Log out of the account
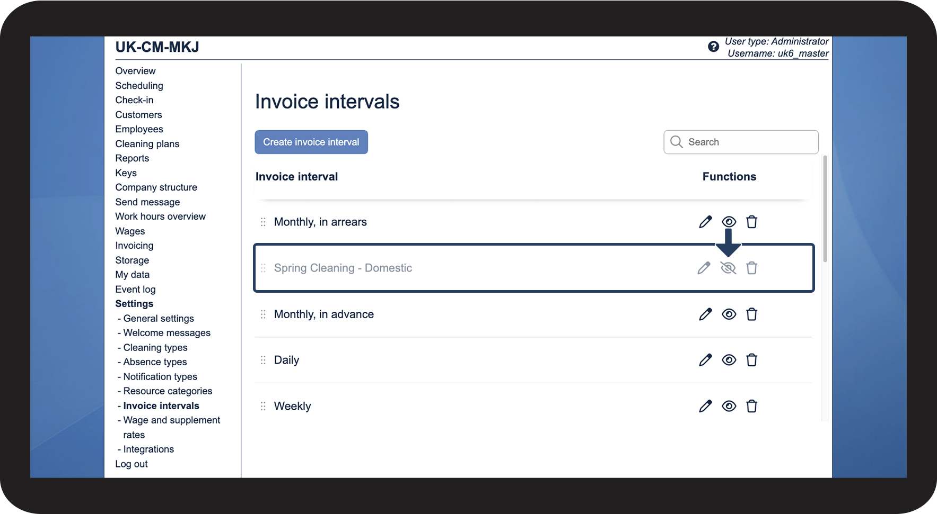 coord(132,464)
